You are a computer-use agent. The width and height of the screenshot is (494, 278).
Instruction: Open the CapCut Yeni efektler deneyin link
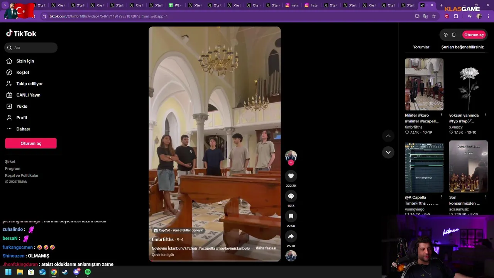pos(179,230)
